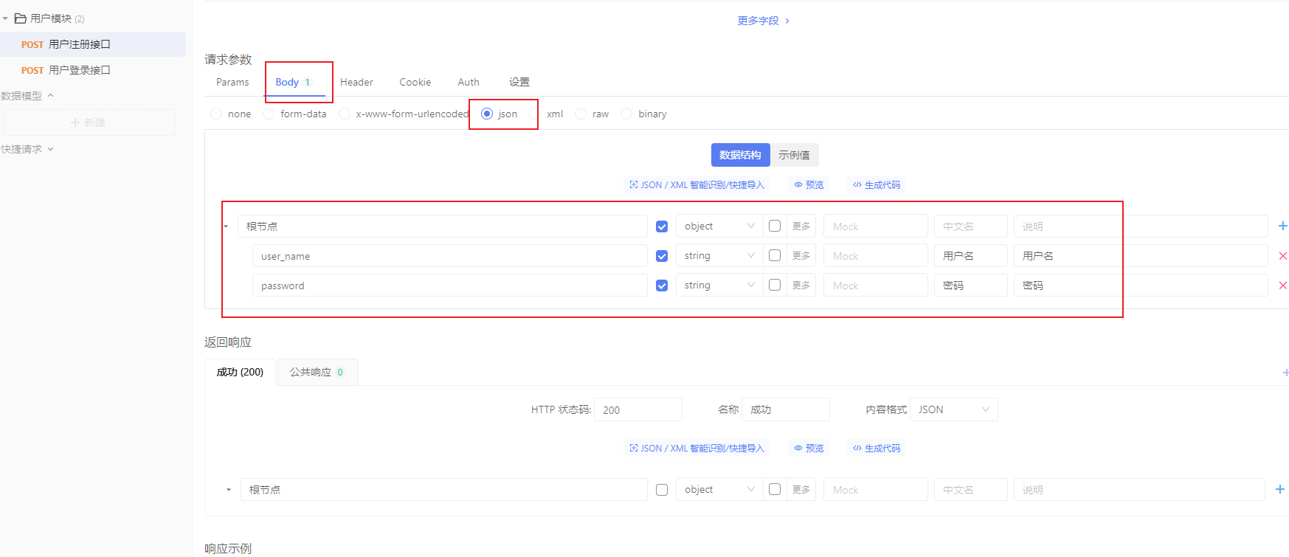Click 生成代码 in the response section
The width and height of the screenshot is (1289, 557).
877,448
